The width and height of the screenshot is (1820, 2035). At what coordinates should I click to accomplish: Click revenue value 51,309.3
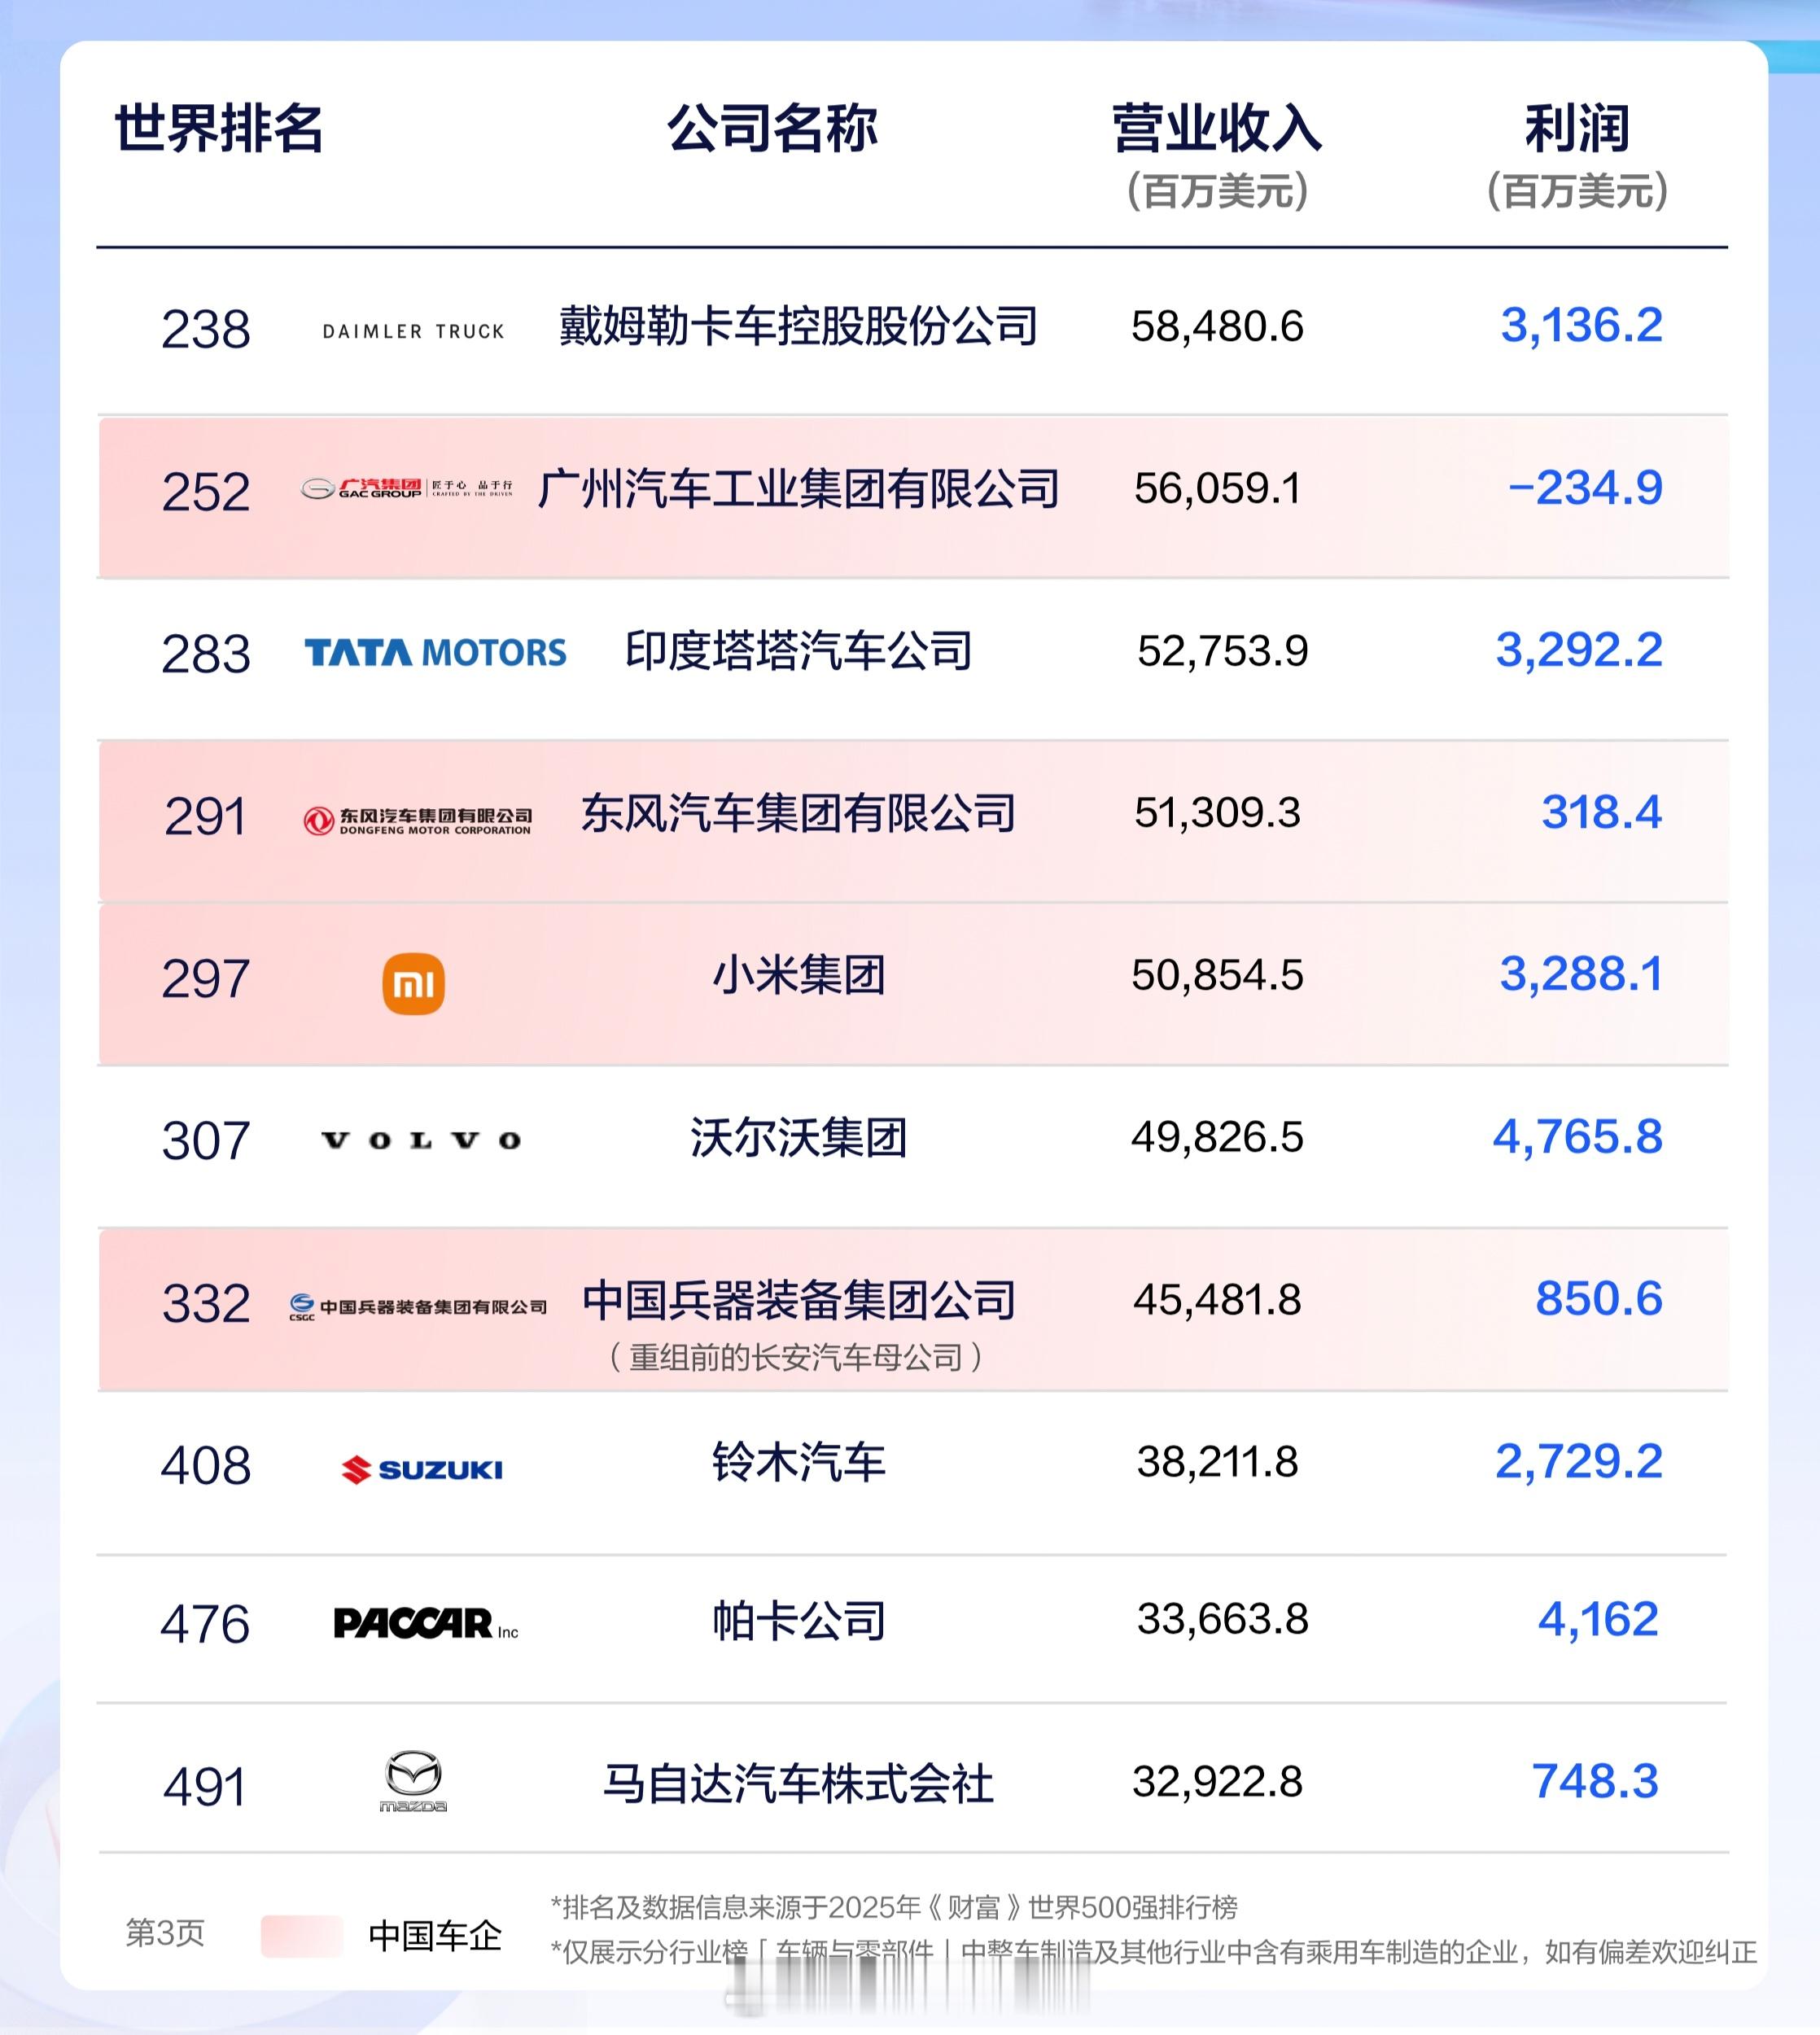point(1217,813)
